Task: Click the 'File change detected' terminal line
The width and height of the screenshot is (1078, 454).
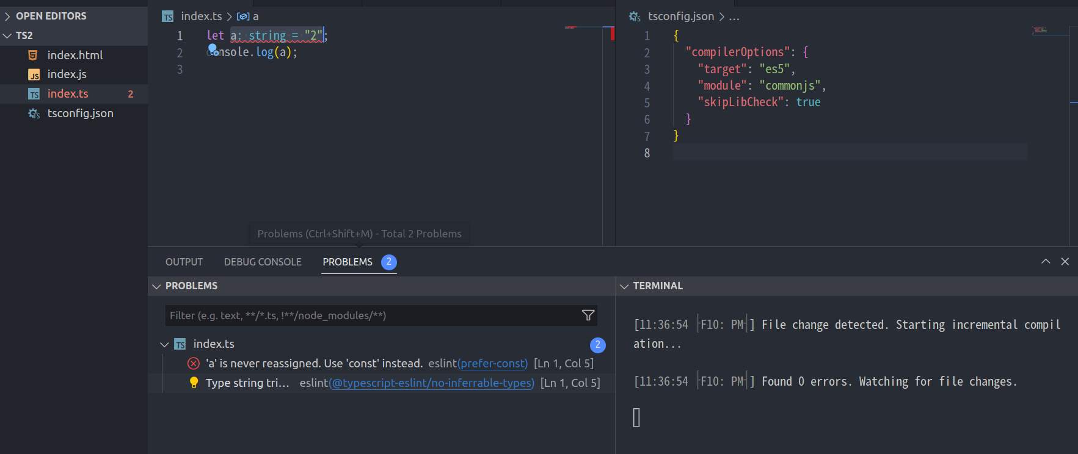Action: (847, 334)
